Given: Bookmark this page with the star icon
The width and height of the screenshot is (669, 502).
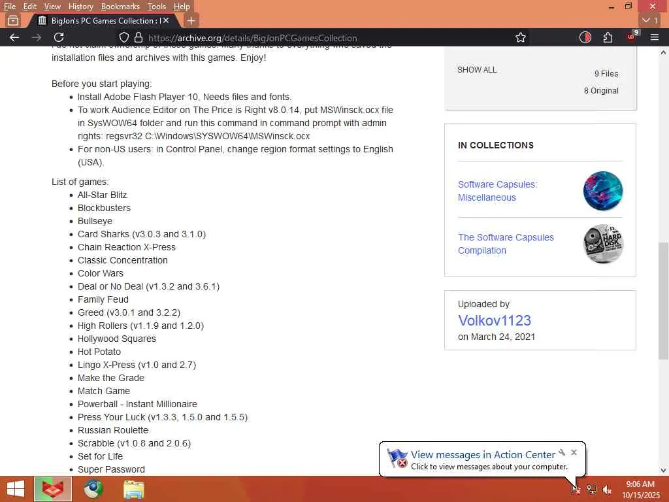Looking at the screenshot, I should (521, 37).
